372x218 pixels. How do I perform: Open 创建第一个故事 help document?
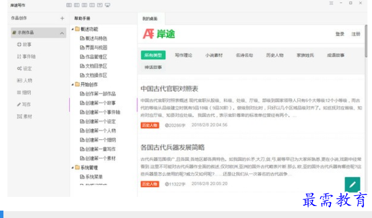[98, 103]
